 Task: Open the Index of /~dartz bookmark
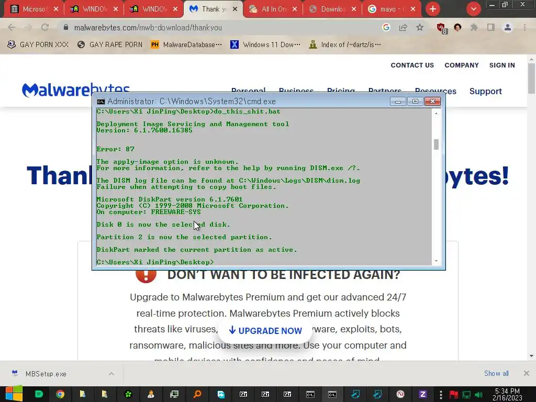344,45
